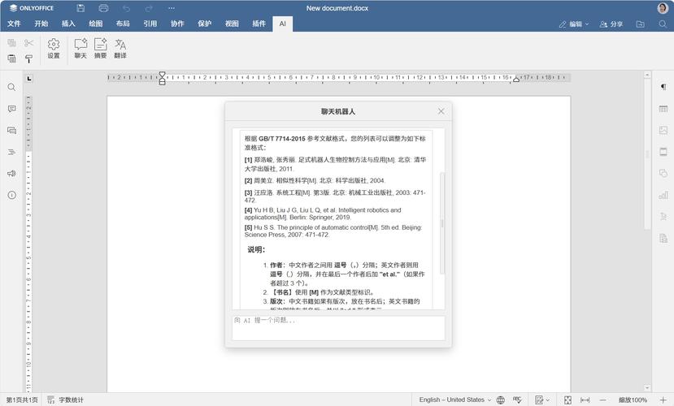This screenshot has height=406, width=674.
Task: Open Headings navigation in left sidebar
Action: click(x=11, y=152)
